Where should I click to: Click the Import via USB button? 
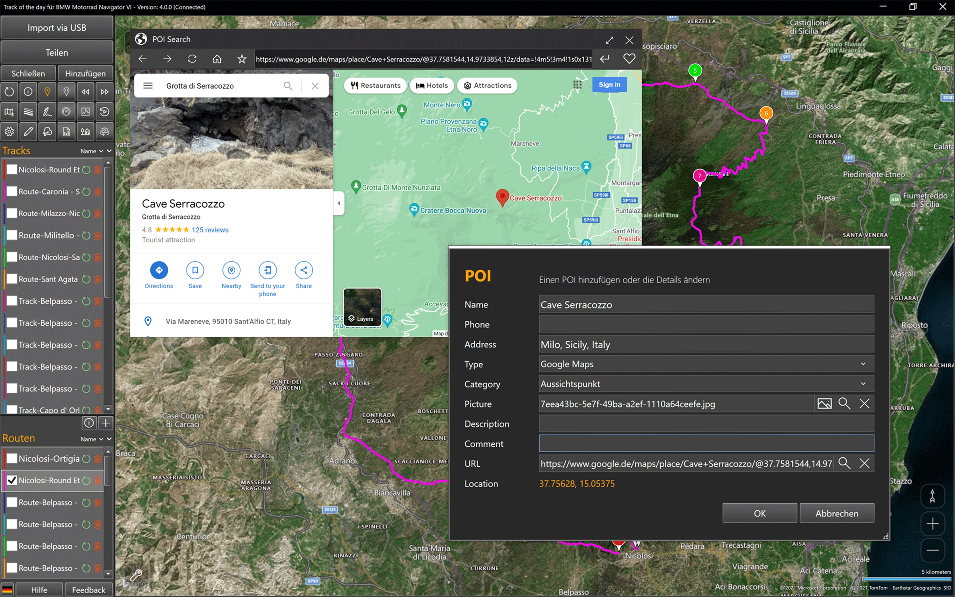coord(57,28)
